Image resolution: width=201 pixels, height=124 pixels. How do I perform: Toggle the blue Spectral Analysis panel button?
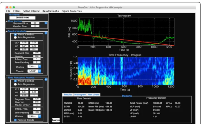tap(46, 33)
